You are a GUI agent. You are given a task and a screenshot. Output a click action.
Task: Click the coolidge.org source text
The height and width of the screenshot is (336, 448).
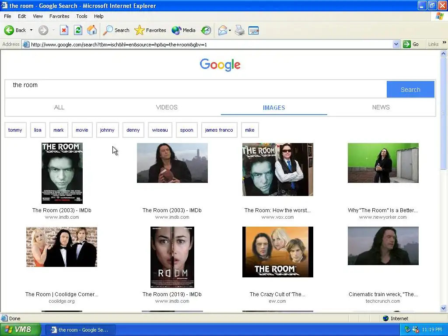click(x=62, y=301)
